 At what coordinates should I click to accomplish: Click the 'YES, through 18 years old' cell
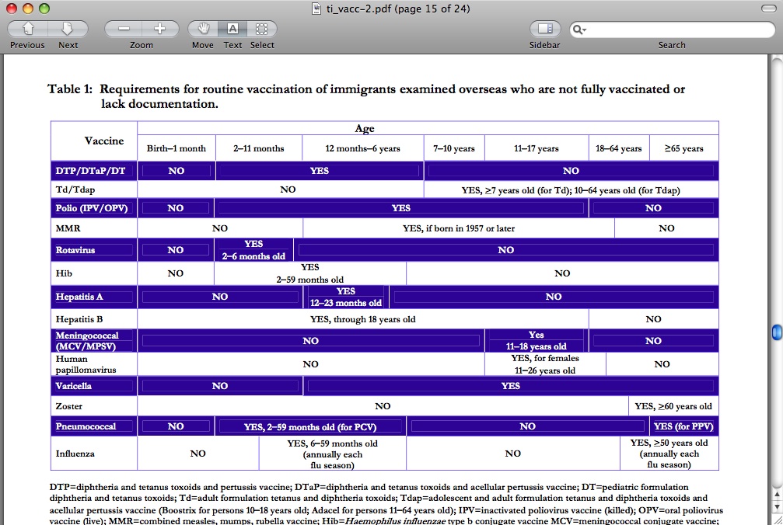pyautogui.click(x=362, y=319)
